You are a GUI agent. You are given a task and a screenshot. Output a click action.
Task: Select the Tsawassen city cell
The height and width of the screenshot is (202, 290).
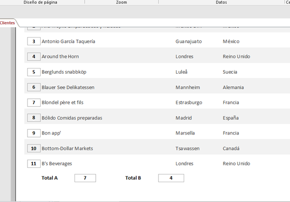coord(188,148)
